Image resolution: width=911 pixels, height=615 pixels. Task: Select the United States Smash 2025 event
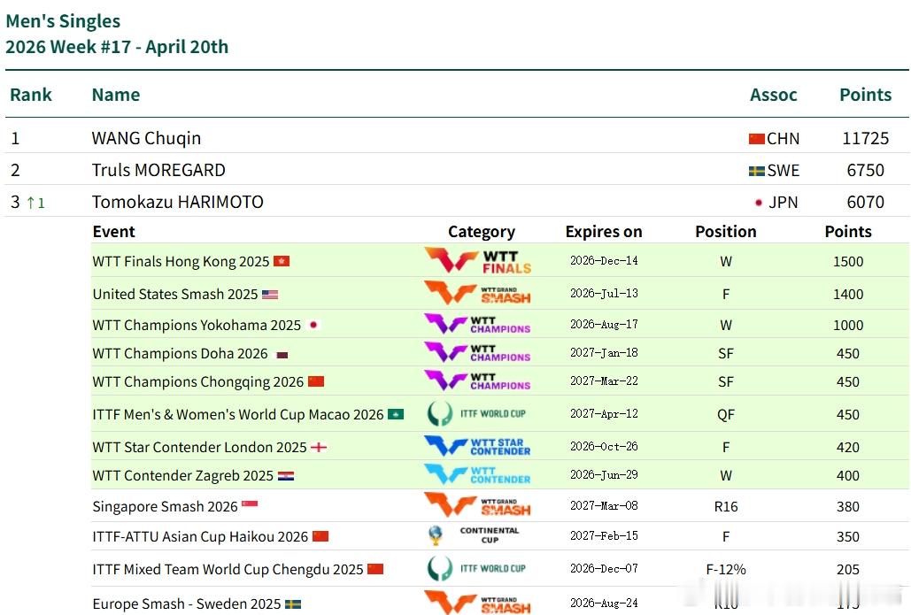175,294
